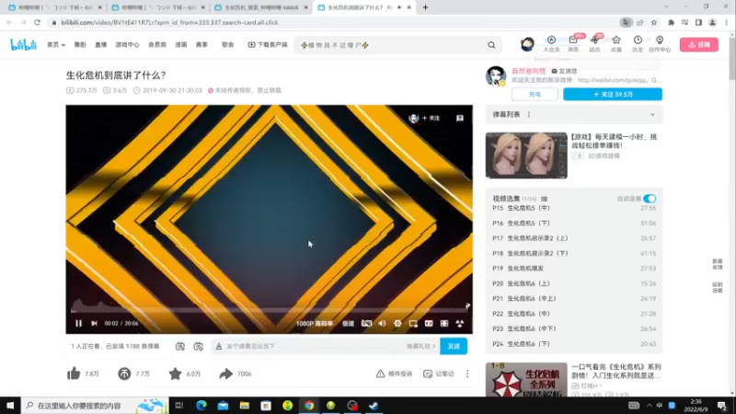The height and width of the screenshot is (414, 736).
Task: Open 会员购 in the top nav
Action: [157, 44]
